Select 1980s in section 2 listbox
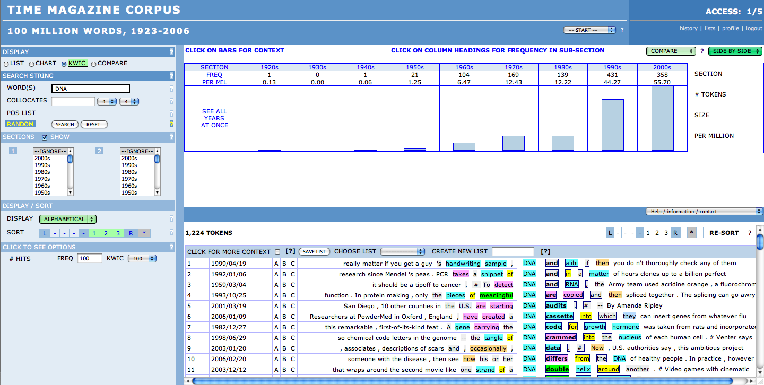Image resolution: width=764 pixels, height=385 pixels. (x=129, y=172)
